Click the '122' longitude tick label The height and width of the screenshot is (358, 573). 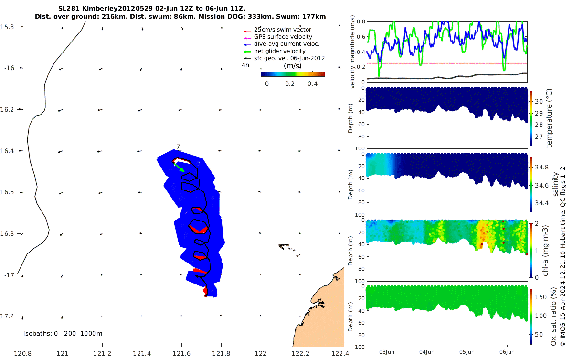pyautogui.click(x=261, y=353)
